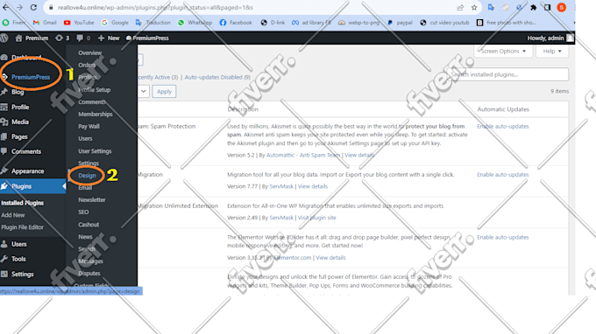Click Visit plugin site for Unlimited Extension
Viewport: 596px width, 334px height.
tap(317, 218)
